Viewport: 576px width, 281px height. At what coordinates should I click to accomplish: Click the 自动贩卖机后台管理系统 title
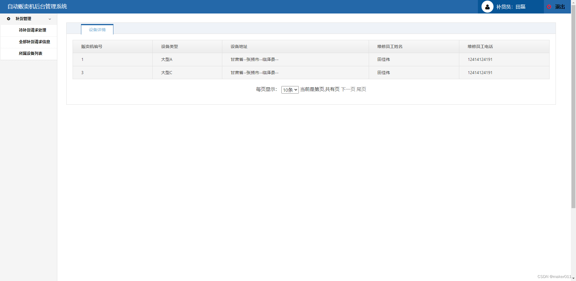tap(37, 7)
